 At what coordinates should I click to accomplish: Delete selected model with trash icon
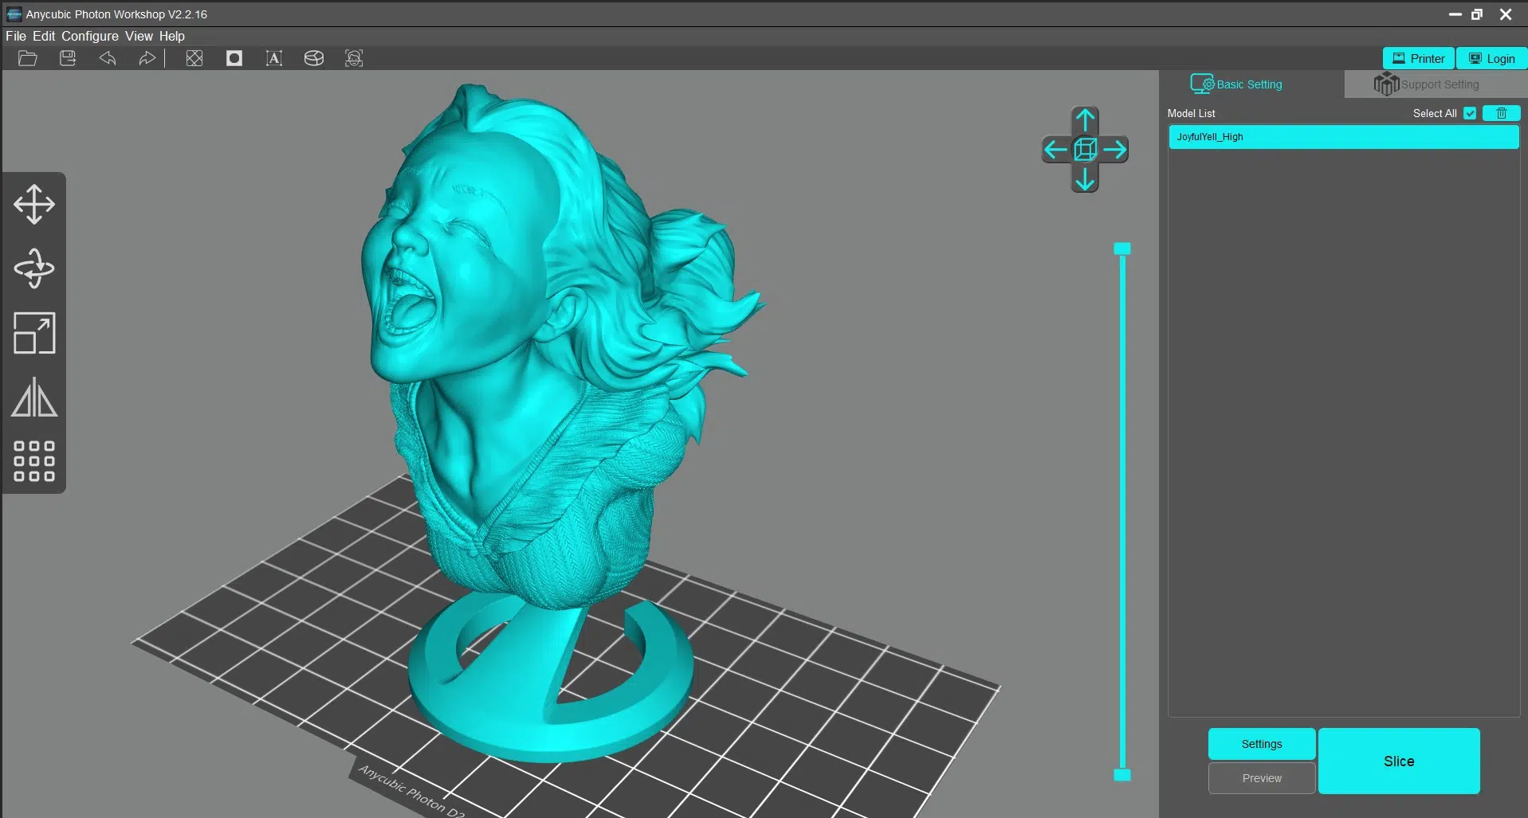pos(1502,113)
